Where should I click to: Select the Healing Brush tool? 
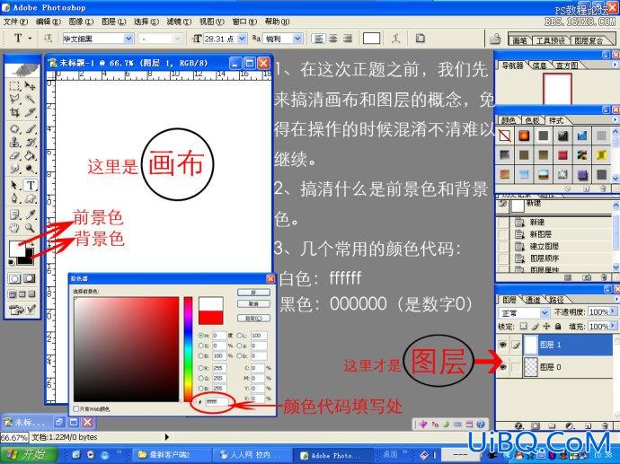(15, 128)
